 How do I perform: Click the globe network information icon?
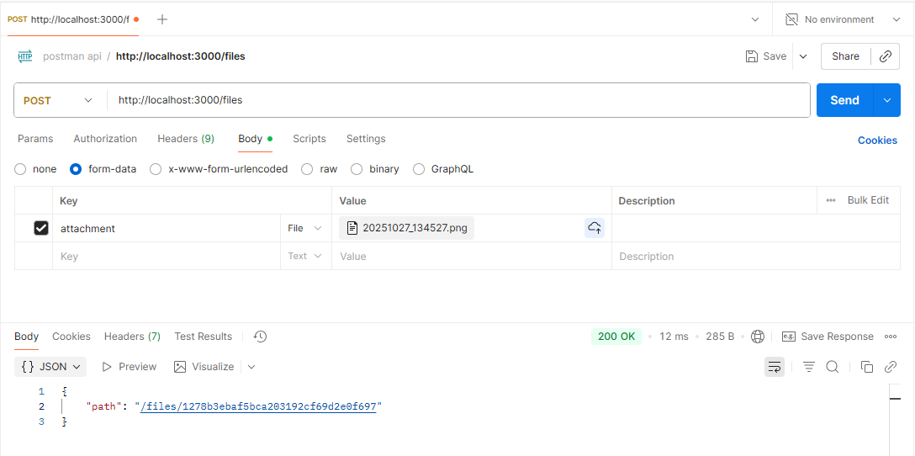(x=758, y=337)
